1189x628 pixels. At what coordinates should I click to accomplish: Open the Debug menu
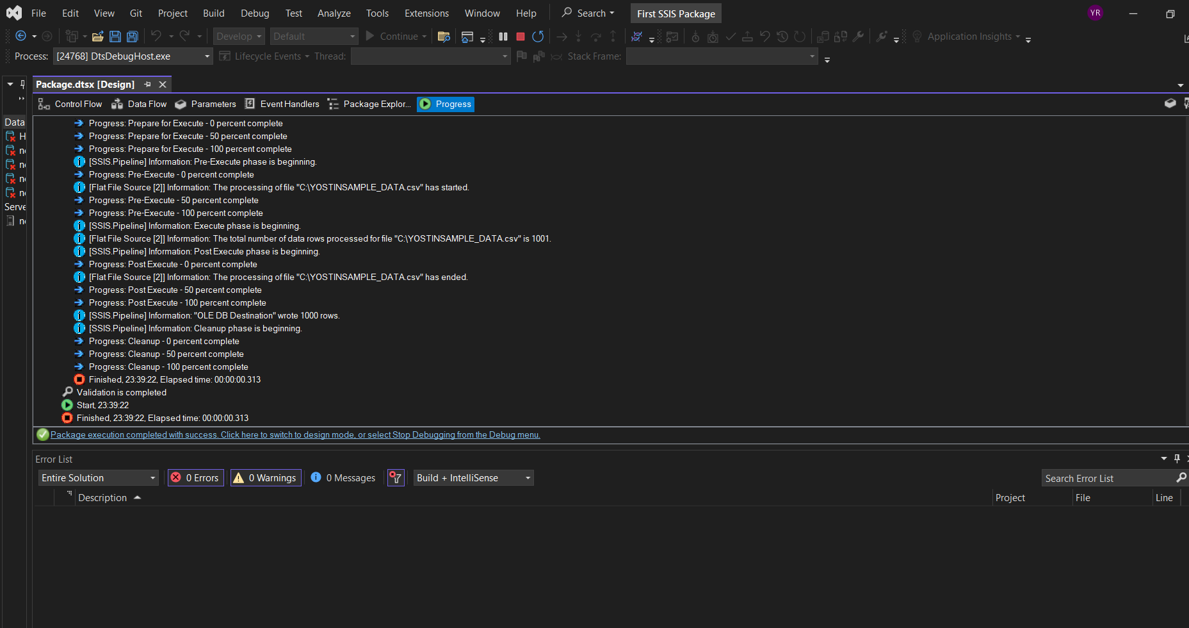click(x=255, y=13)
